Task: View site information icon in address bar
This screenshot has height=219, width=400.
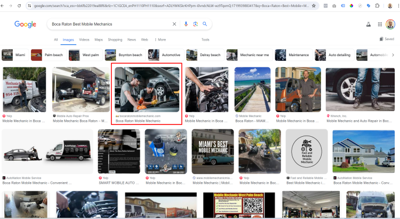Action: [x=29, y=6]
